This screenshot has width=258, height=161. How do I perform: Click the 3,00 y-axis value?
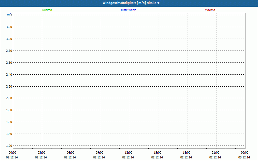point(9,39)
